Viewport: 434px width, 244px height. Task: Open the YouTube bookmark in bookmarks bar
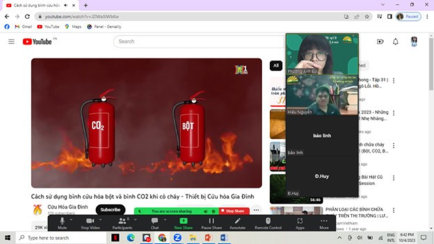48,26
